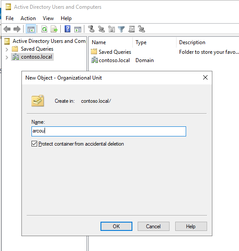The image size is (239, 251).
Task: Focus the Name input field containing arcou
Action: [x=109, y=131]
